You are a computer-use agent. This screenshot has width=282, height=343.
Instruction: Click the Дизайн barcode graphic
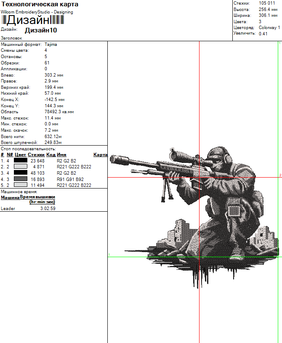point(33,20)
